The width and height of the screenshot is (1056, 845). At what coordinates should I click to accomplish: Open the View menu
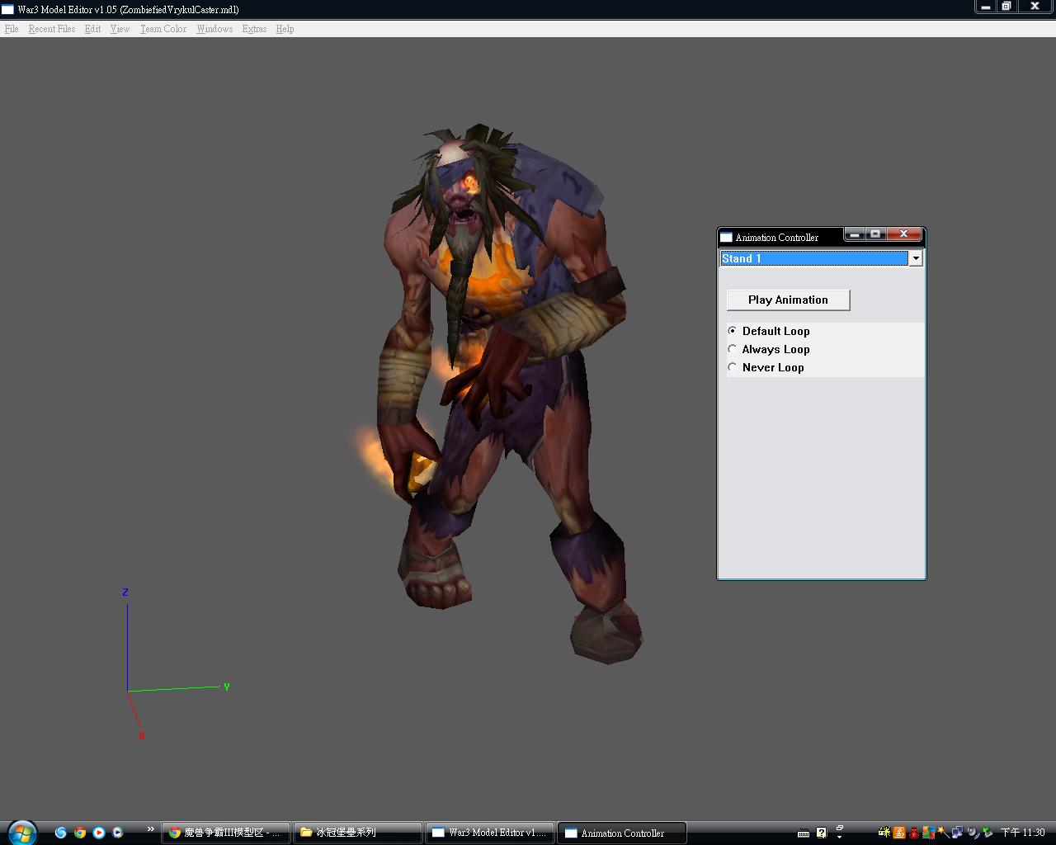(120, 29)
